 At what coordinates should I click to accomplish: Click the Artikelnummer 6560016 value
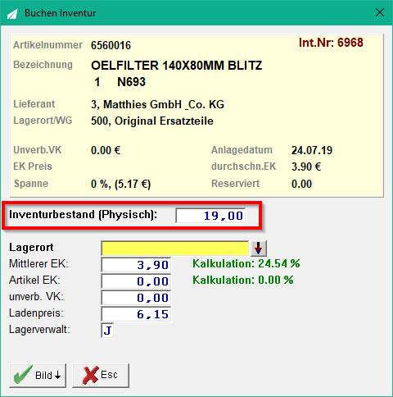[x=111, y=45]
